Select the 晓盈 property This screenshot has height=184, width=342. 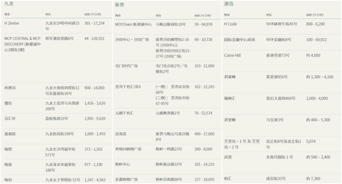pyautogui.click(x=8, y=165)
